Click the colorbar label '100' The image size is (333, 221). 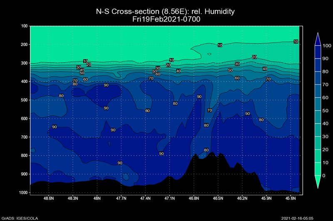327,46
